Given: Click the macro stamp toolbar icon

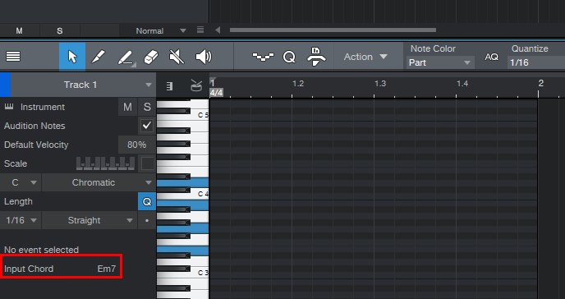Looking at the screenshot, I should 316,57.
